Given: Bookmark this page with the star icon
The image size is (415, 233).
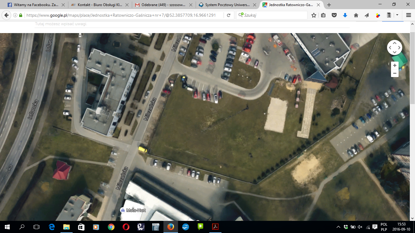Looking at the screenshot, I should pos(314,15).
